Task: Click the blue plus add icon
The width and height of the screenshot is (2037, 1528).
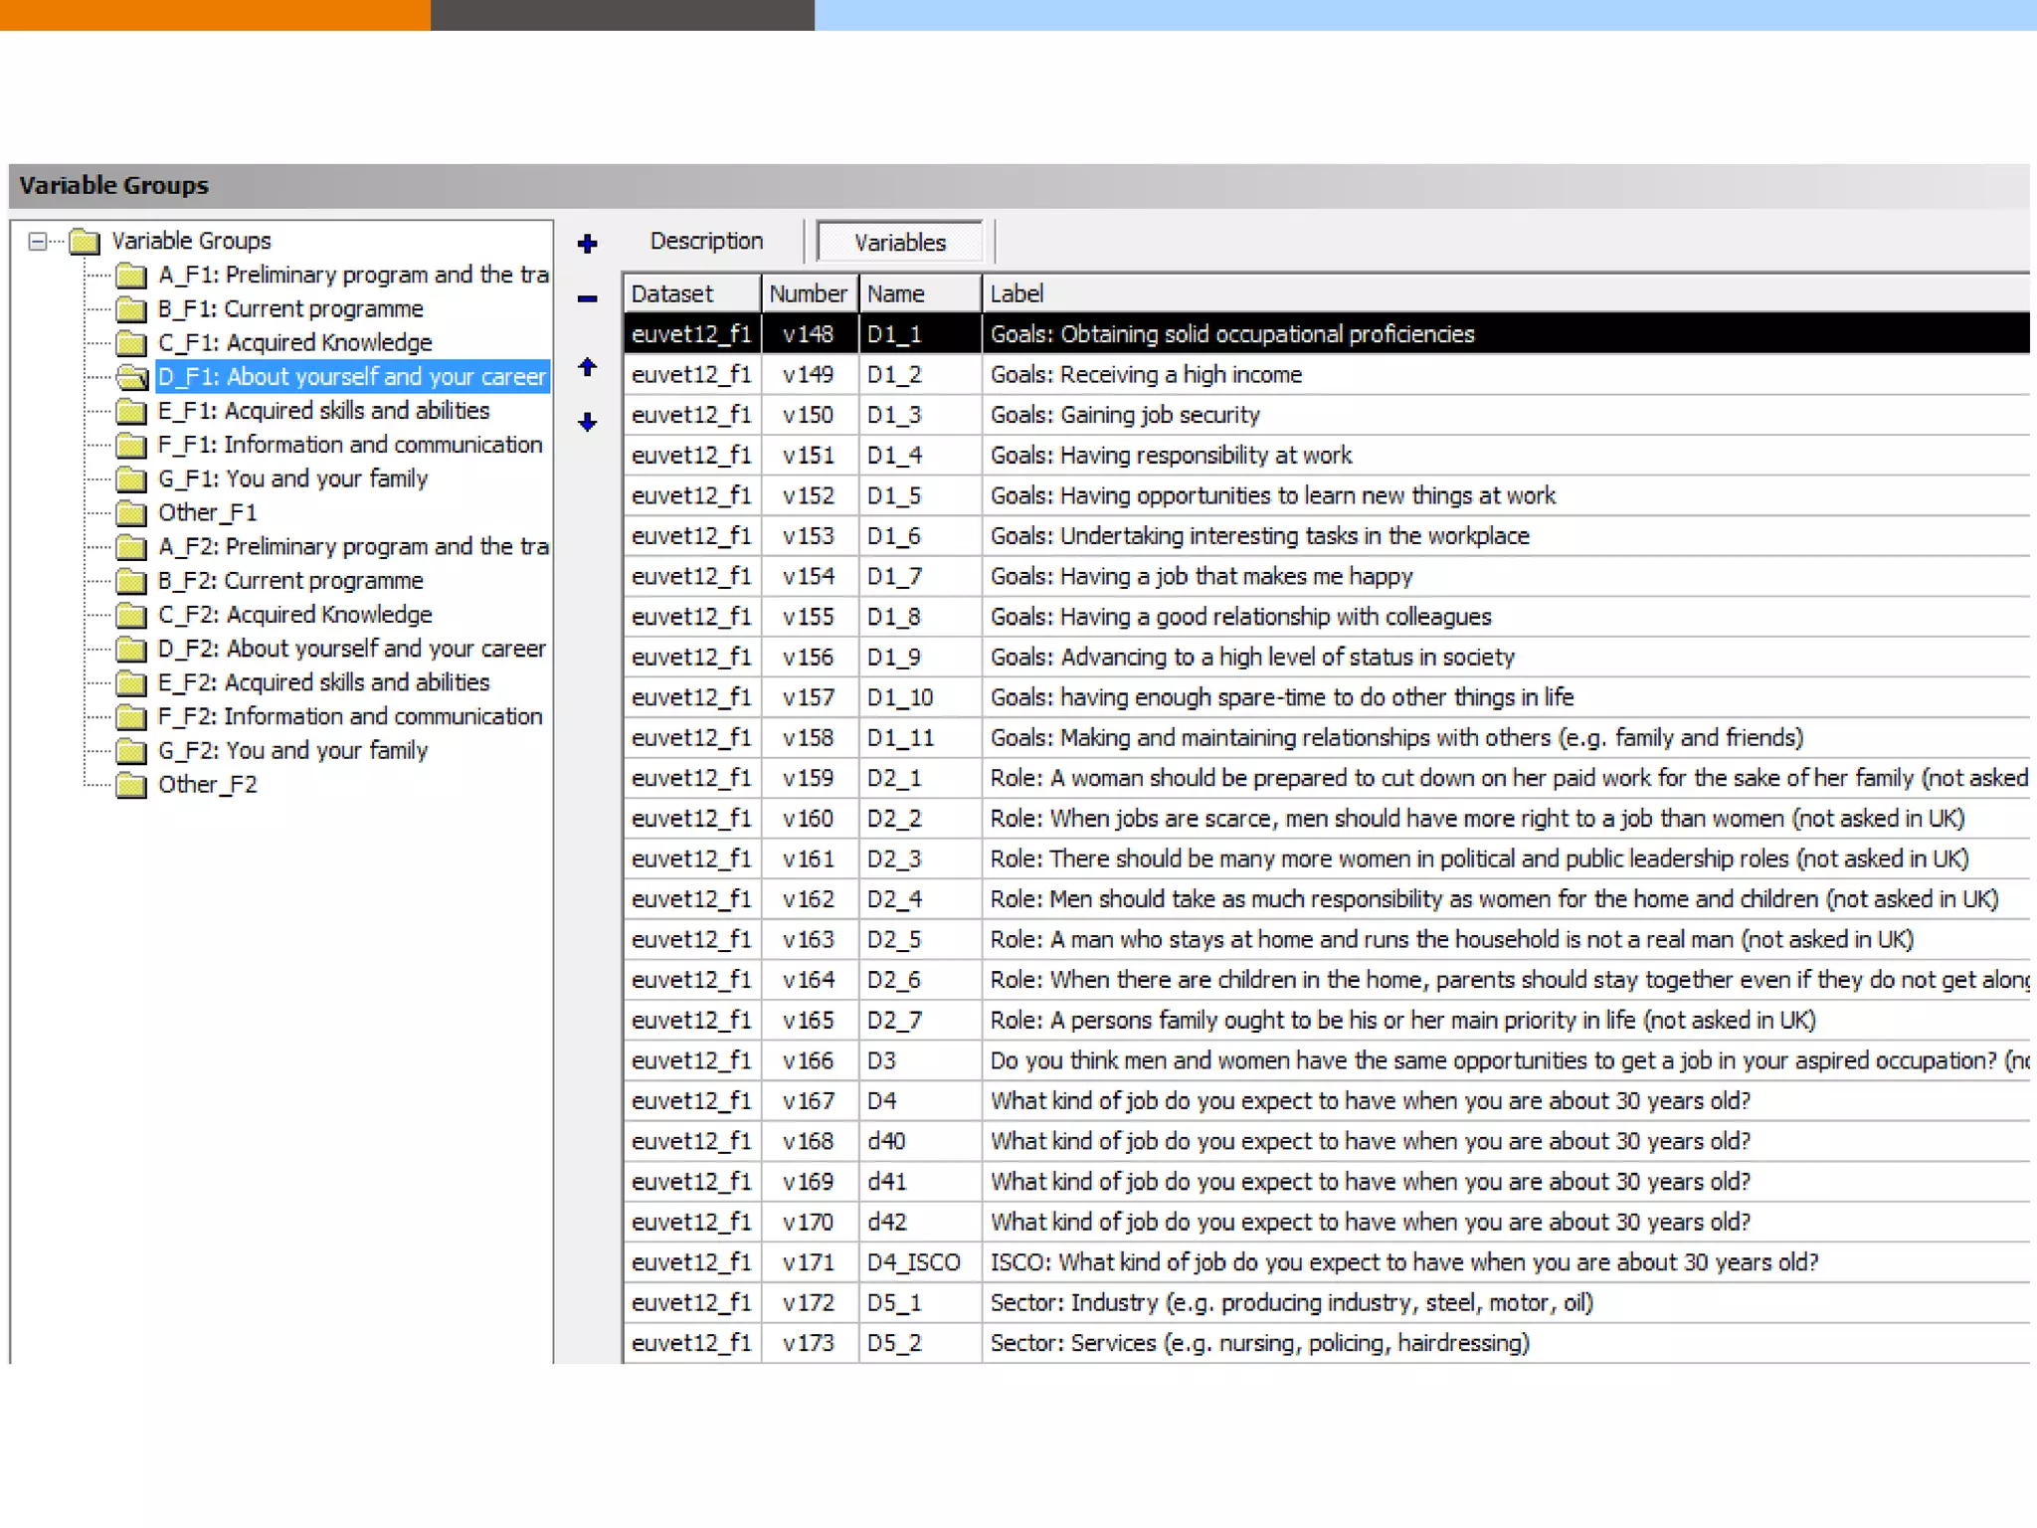Action: pos(588,244)
